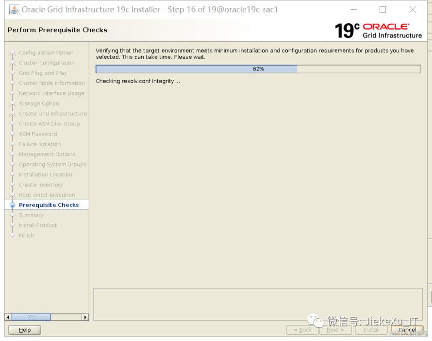Select Installation Location step
This screenshot has height=341, width=432.
46,174
